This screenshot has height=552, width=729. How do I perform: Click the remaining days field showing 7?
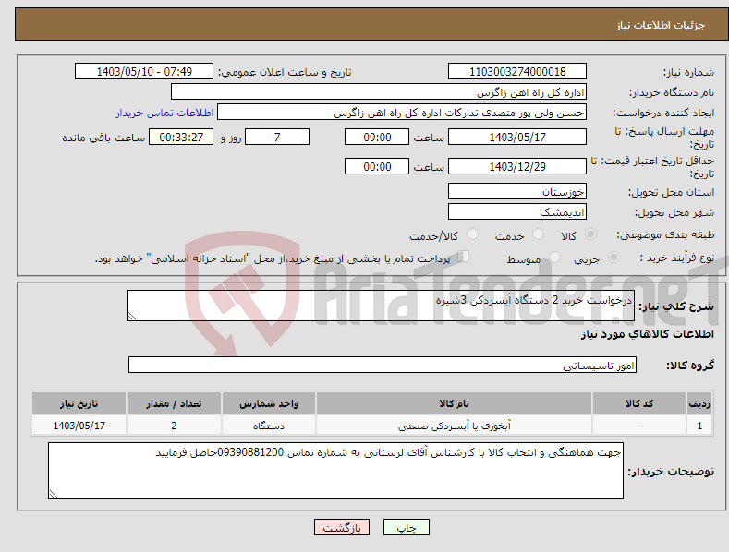tap(277, 137)
